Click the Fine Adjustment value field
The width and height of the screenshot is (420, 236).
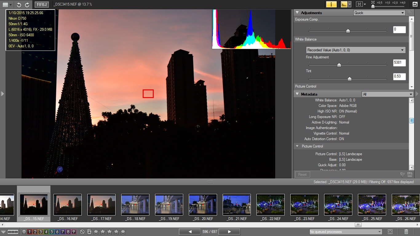(x=399, y=63)
